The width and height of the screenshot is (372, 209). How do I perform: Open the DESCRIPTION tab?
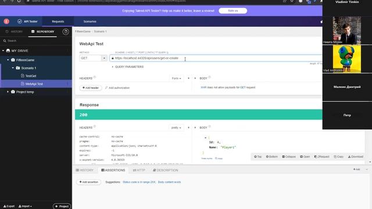[x=165, y=170]
